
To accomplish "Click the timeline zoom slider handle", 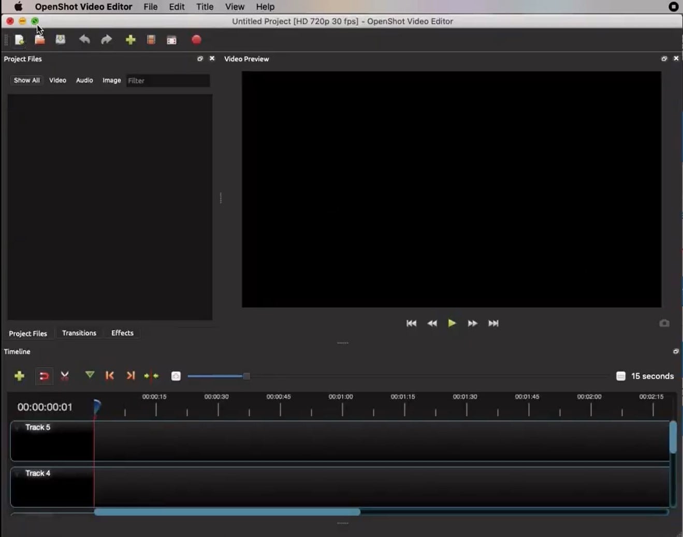I will [246, 376].
